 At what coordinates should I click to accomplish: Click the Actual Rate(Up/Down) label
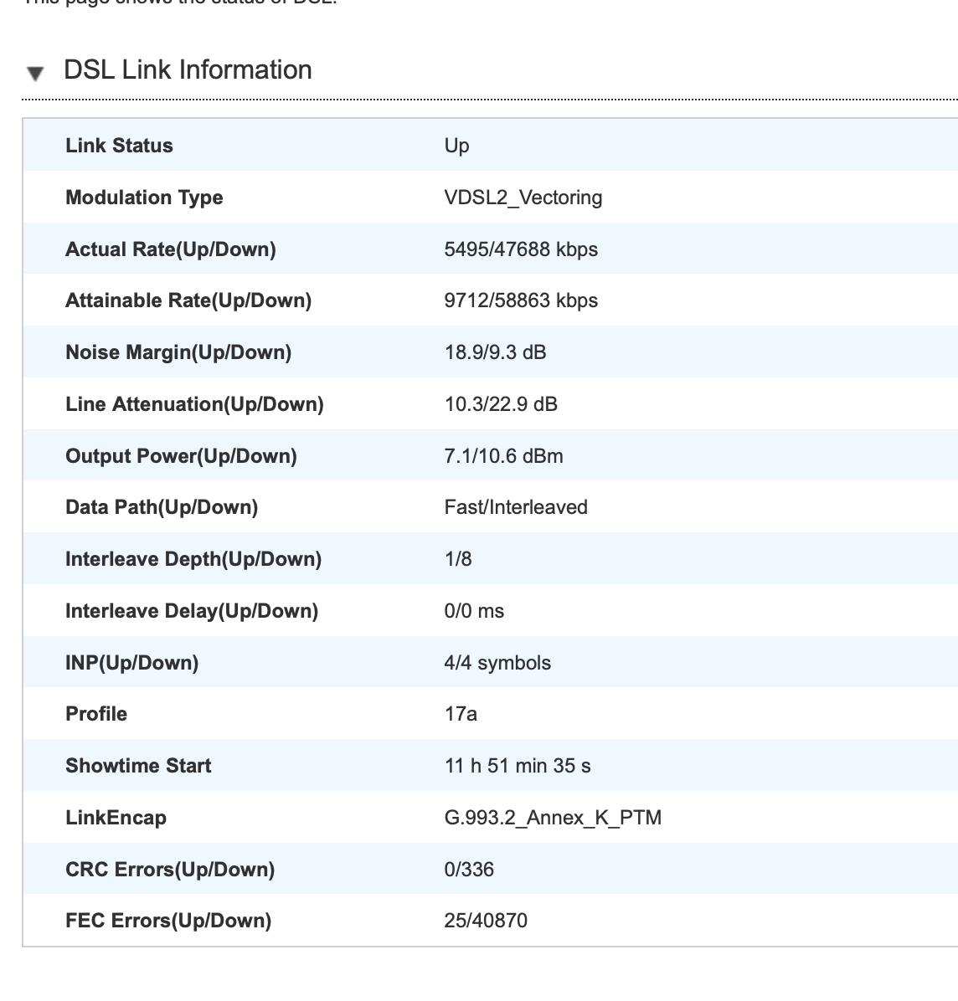pyautogui.click(x=170, y=249)
